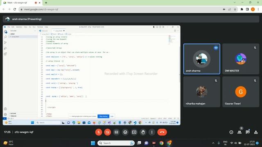Open VS Code Selection menu in shared screen
This screenshot has height=147, width=262.
(19, 27)
